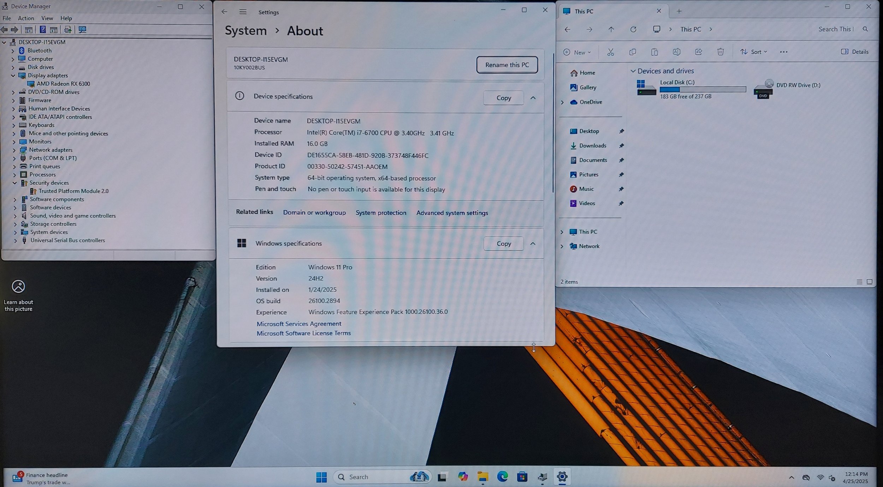
Task: Expand the Network adapters node
Action: tap(14, 150)
